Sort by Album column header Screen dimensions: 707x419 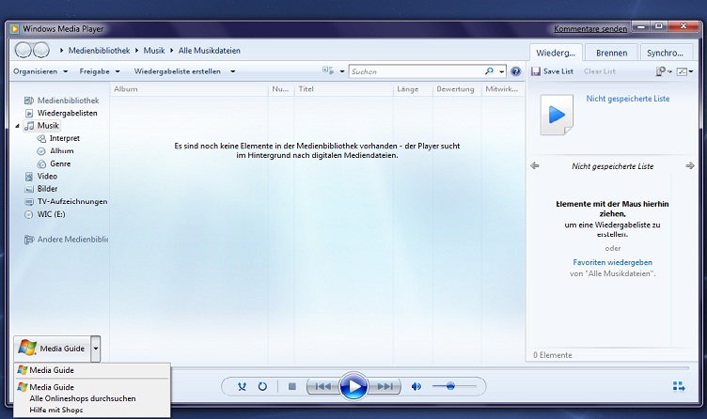[x=189, y=89]
